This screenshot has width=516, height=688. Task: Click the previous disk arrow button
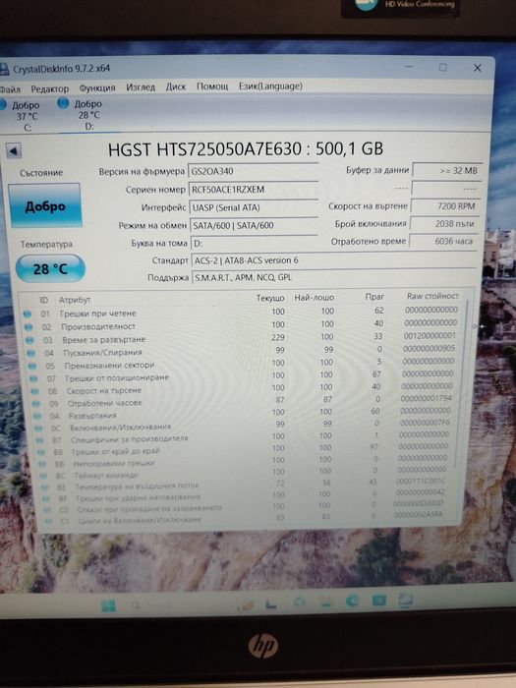[x=14, y=151]
